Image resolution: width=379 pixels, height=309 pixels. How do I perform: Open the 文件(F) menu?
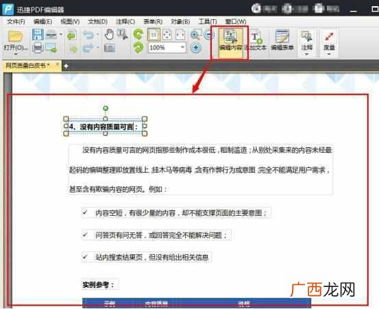click(16, 22)
